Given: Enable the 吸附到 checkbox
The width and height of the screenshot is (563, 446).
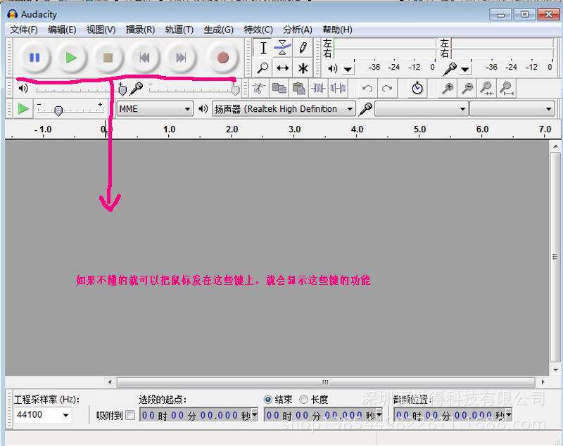Looking at the screenshot, I should pos(130,416).
